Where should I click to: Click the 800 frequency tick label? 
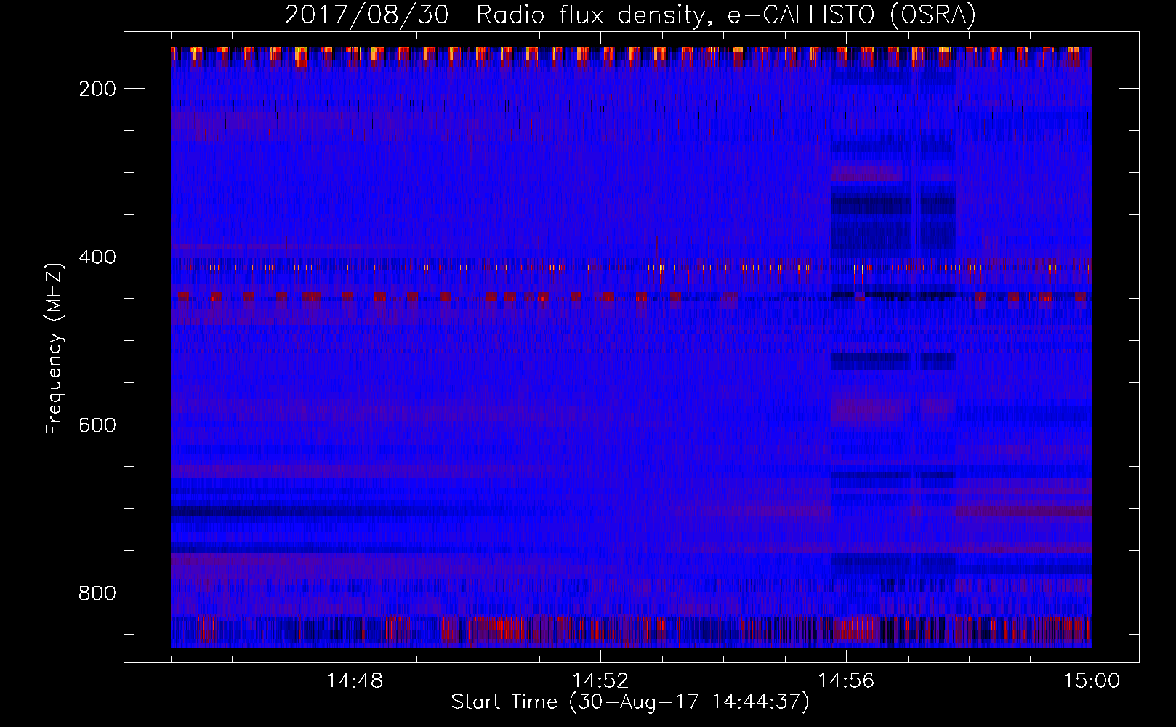[x=97, y=593]
